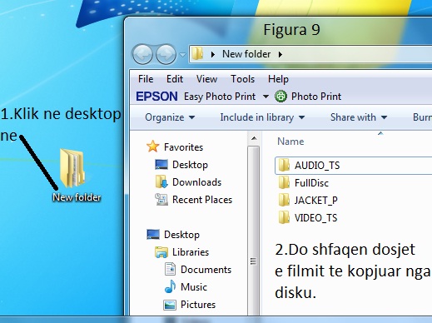Open the New folder icon on the desktop
The image size is (432, 323).
(x=72, y=168)
